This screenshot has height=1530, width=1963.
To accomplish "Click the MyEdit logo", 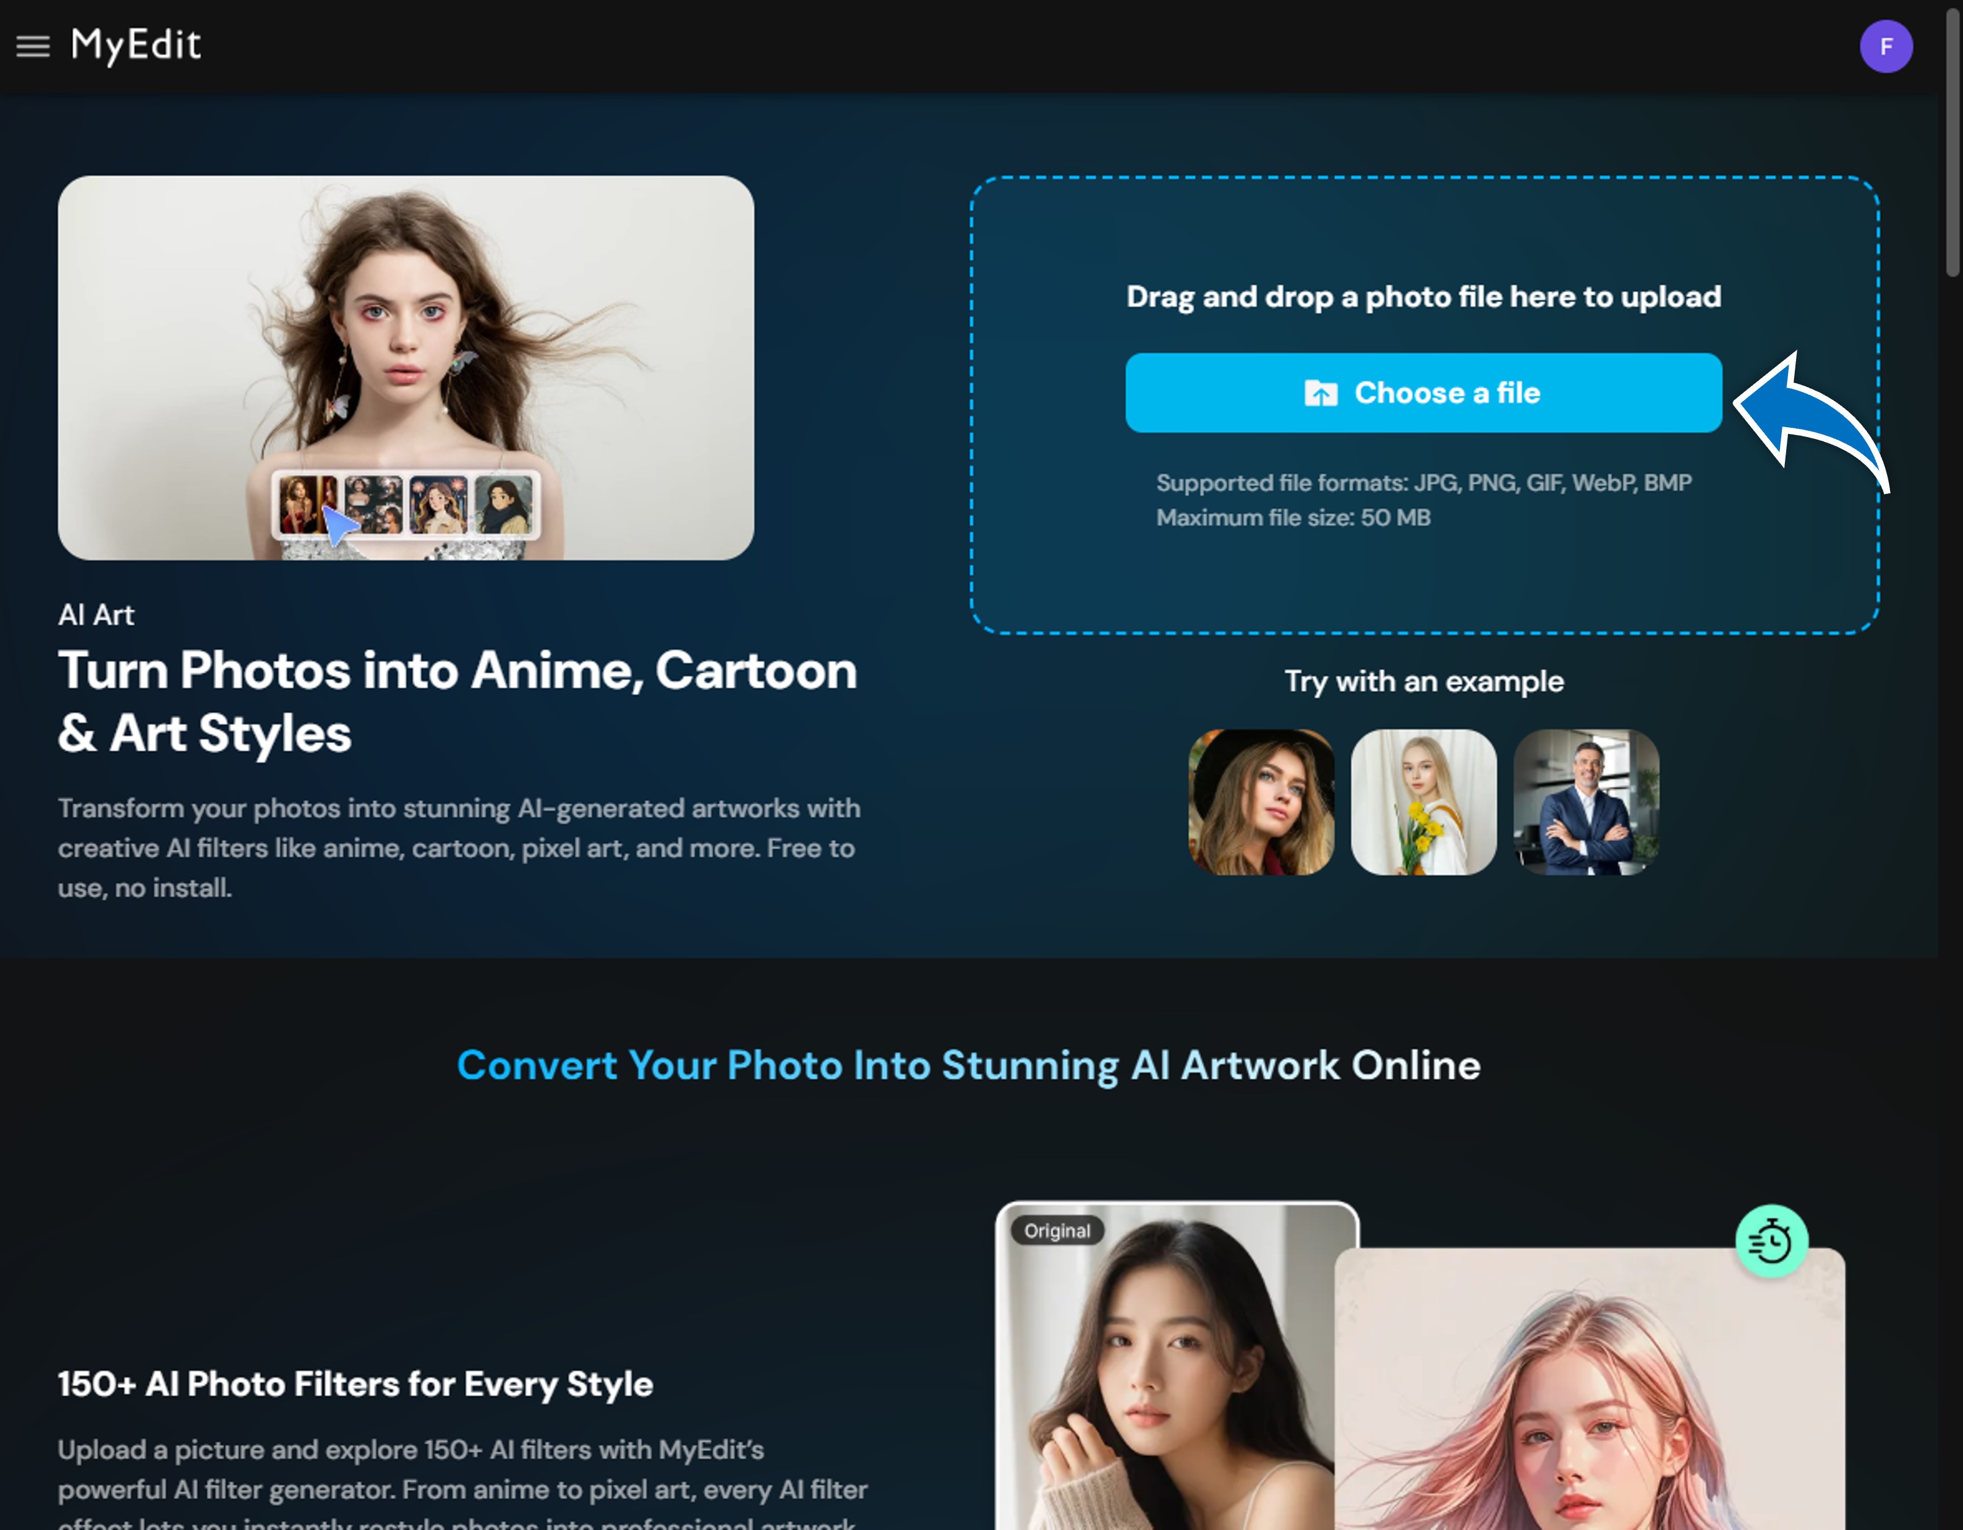I will [136, 45].
